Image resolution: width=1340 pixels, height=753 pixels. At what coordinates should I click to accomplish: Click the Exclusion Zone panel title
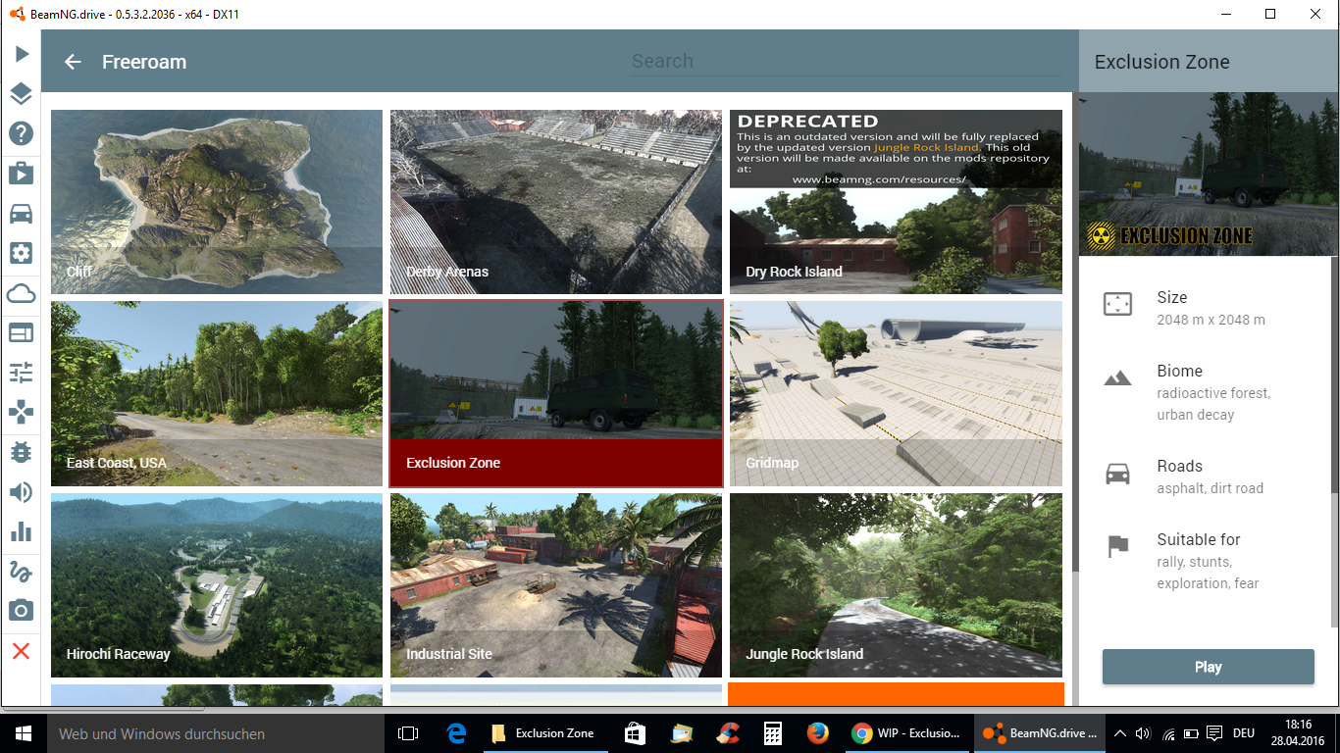pos(1161,62)
